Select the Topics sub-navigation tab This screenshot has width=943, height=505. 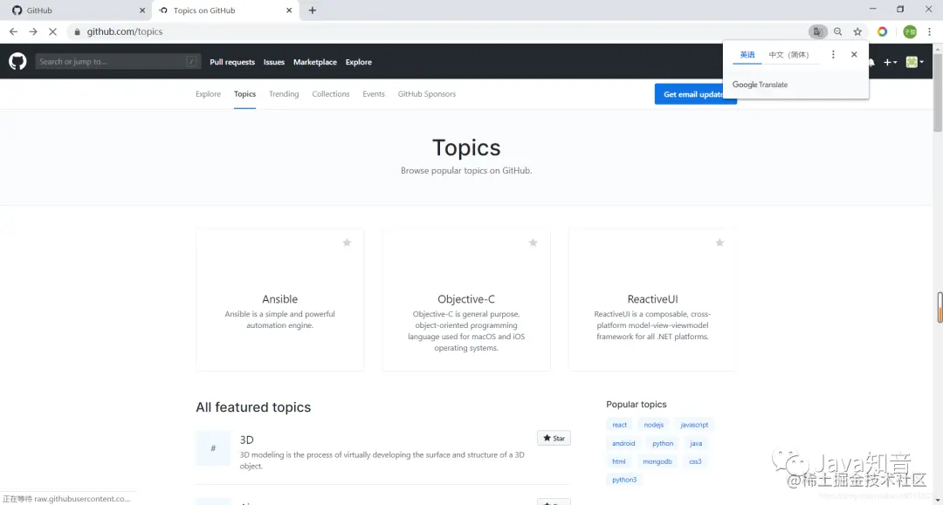pyautogui.click(x=244, y=94)
